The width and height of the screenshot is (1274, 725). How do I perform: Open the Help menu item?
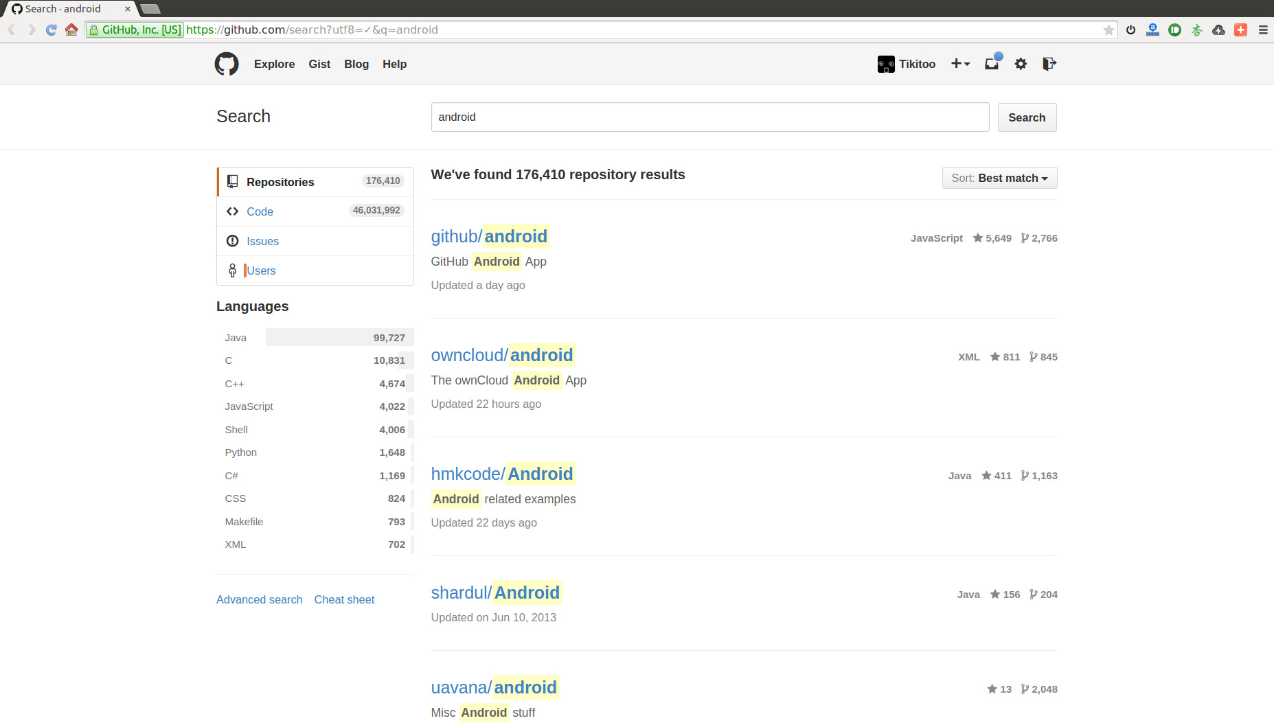(x=394, y=64)
